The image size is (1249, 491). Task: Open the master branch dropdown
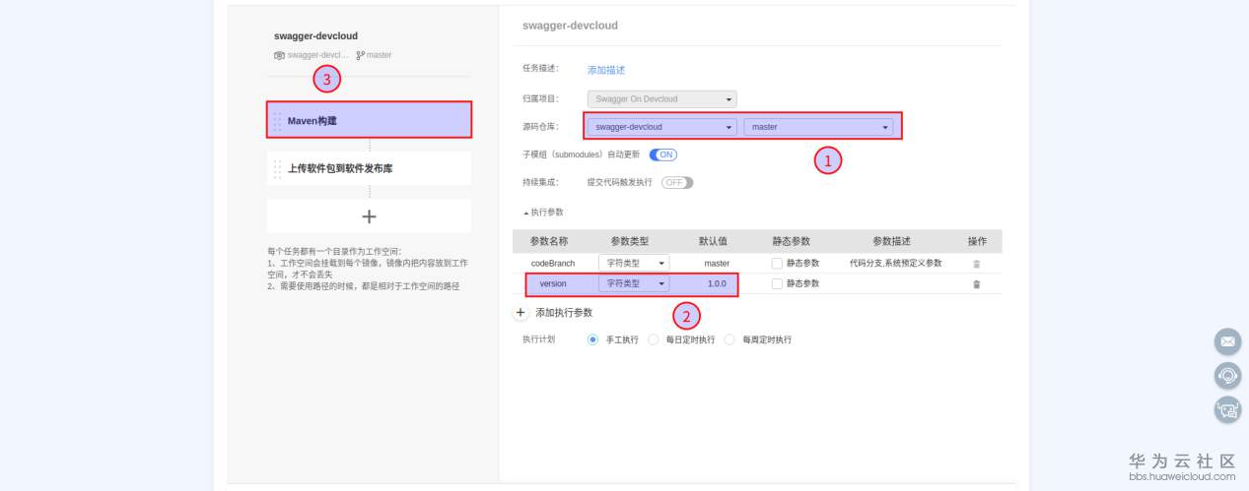[x=818, y=127]
